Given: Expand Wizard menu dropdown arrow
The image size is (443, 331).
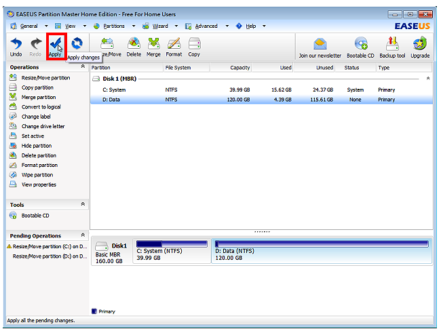Looking at the screenshot, I should [176, 26].
